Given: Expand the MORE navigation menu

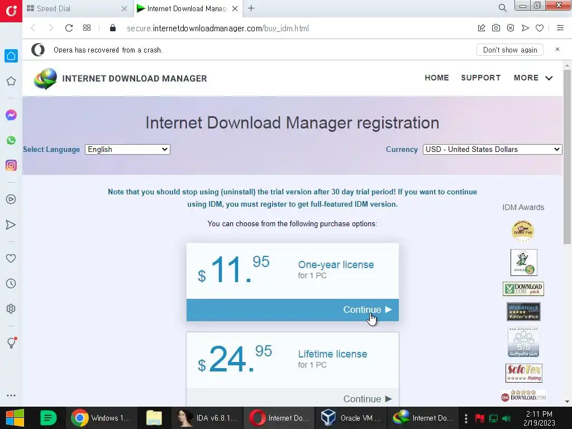Looking at the screenshot, I should pos(533,78).
